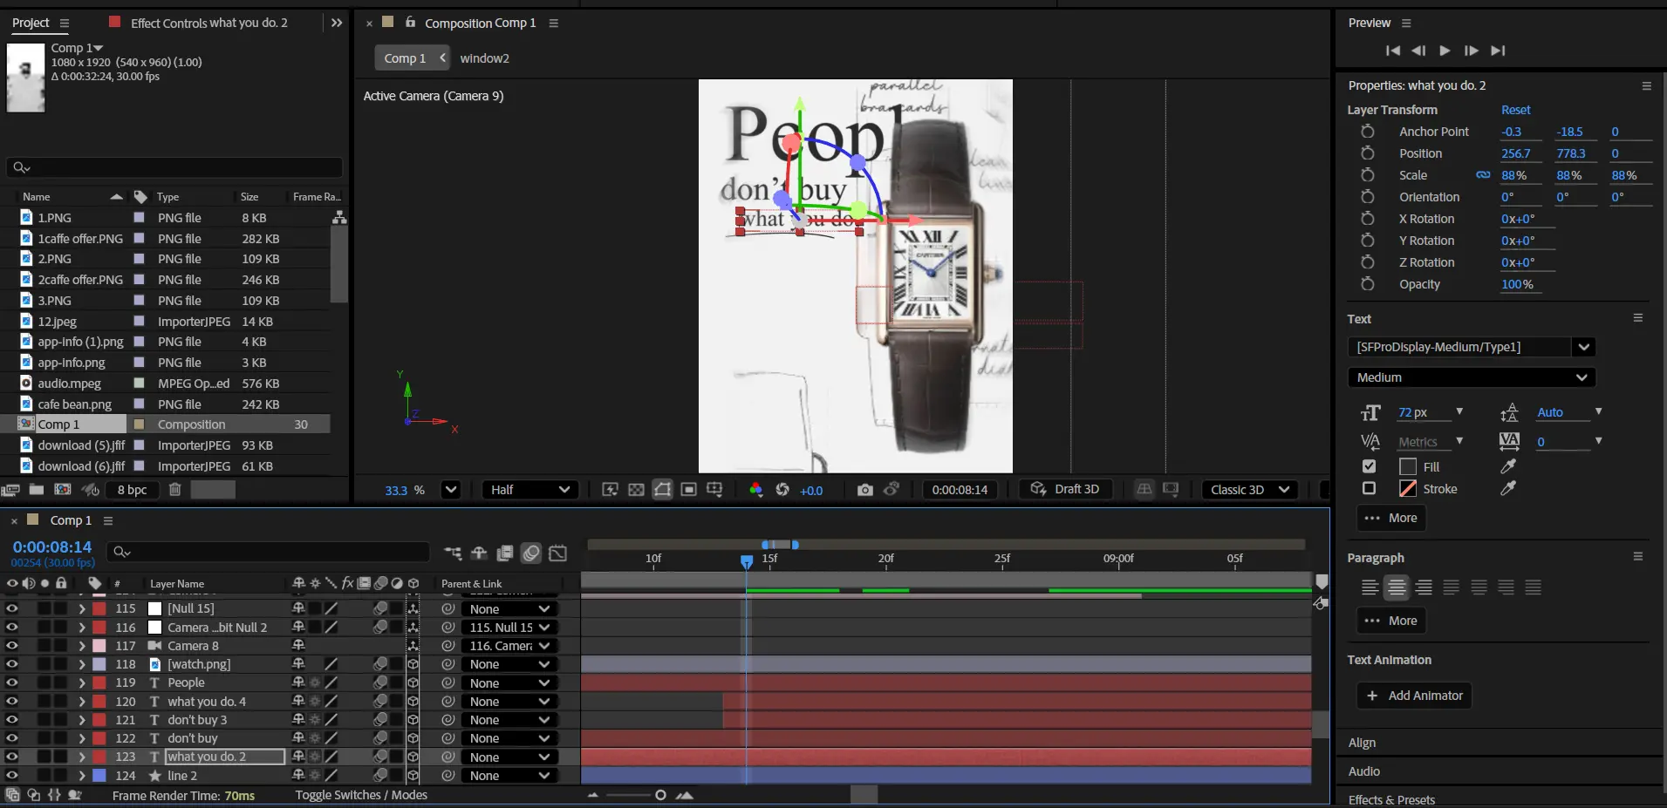Reset the Layer Transform values
The height and width of the screenshot is (808, 1667).
coord(1515,110)
